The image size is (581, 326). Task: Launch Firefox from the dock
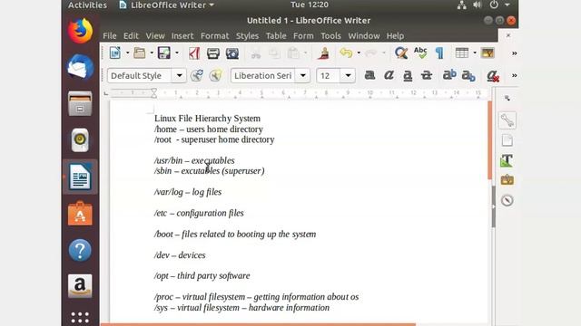click(80, 31)
